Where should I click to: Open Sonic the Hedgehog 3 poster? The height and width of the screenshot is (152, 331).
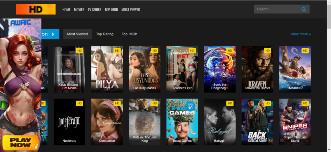(220, 69)
